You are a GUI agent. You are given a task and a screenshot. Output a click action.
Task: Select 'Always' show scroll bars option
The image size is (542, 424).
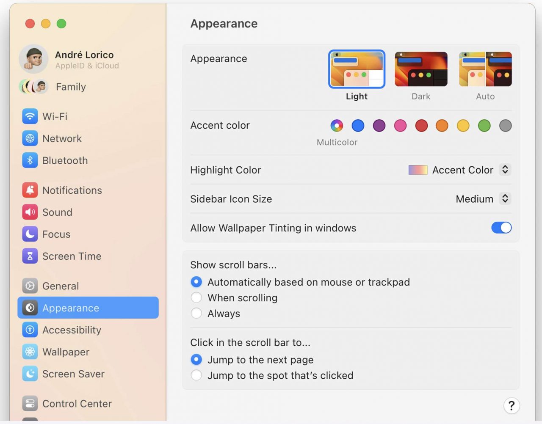click(x=196, y=313)
